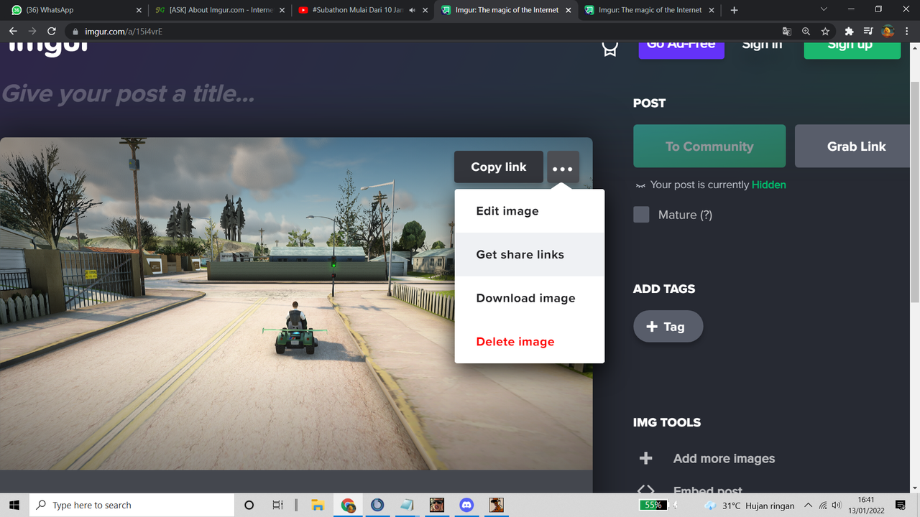
Task: Click the plus icon beside Add more images
Action: point(645,458)
